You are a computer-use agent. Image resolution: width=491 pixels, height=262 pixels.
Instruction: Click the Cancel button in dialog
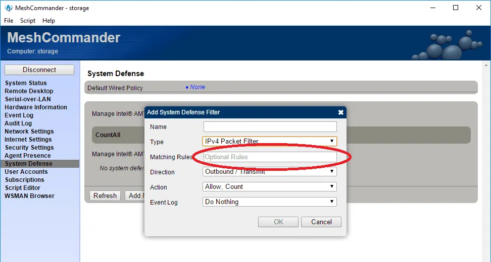click(x=321, y=222)
